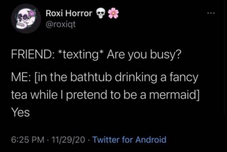This screenshot has width=227, height=152.
Task: Open the Roxi Horror display name
Action: coord(69,15)
